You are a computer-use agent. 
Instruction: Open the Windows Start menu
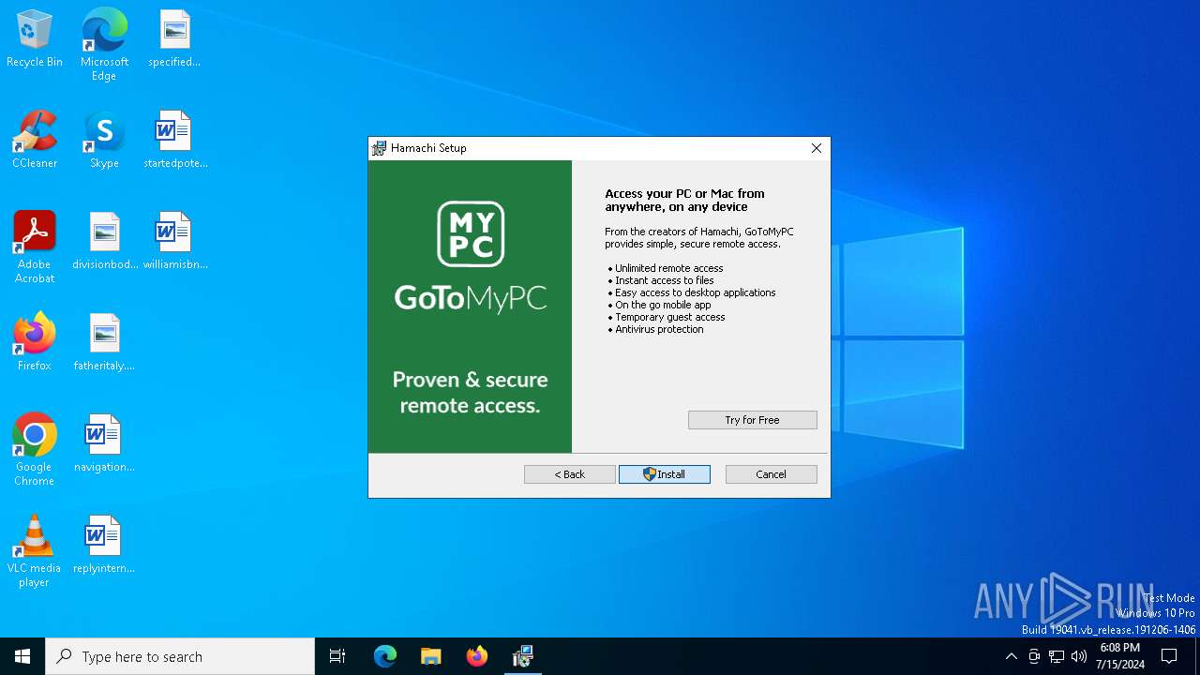pyautogui.click(x=22, y=656)
